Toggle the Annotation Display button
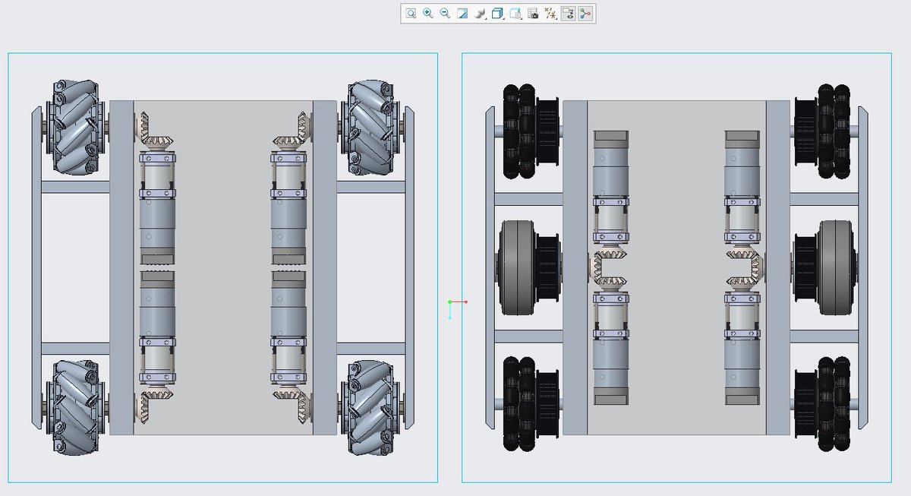911x496 pixels. coord(568,14)
